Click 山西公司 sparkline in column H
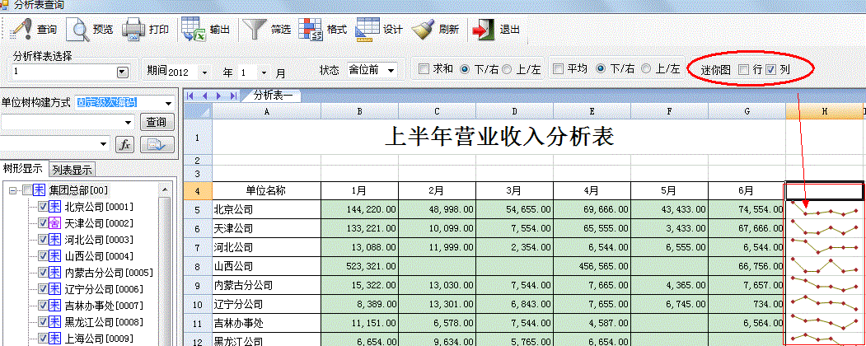This screenshot has width=866, height=346. 824,266
